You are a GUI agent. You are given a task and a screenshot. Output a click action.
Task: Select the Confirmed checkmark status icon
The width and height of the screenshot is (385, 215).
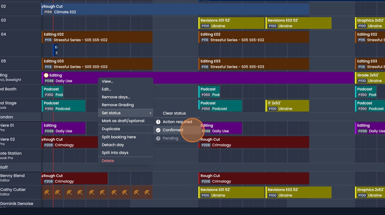pyautogui.click(x=158, y=130)
